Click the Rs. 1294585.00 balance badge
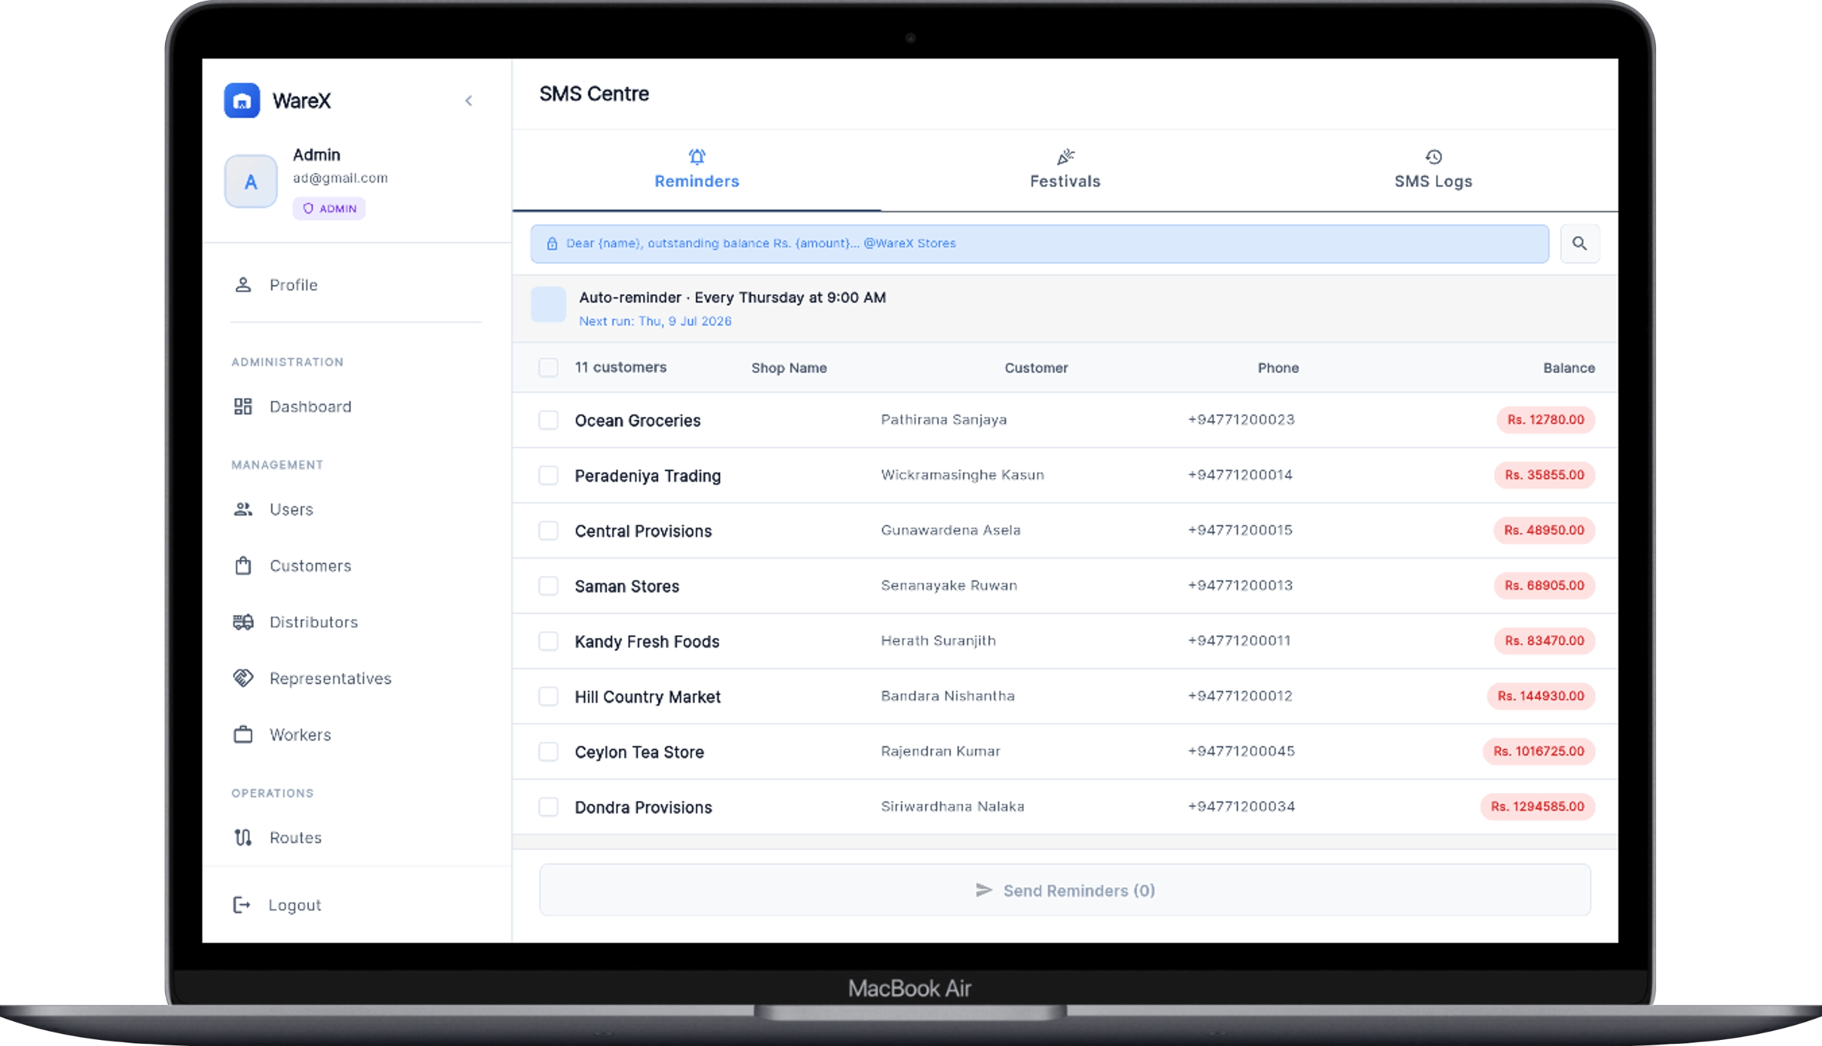Screen dimensions: 1822x1046 click(1537, 807)
